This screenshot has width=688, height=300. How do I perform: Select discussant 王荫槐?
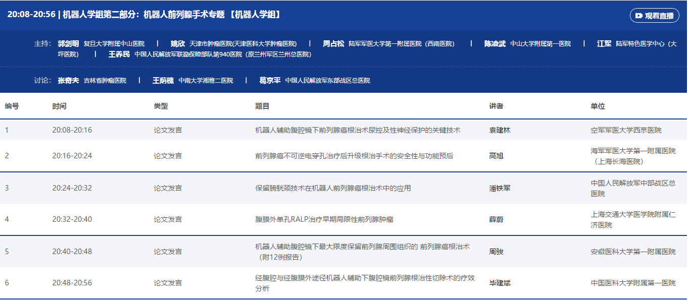coord(163,80)
